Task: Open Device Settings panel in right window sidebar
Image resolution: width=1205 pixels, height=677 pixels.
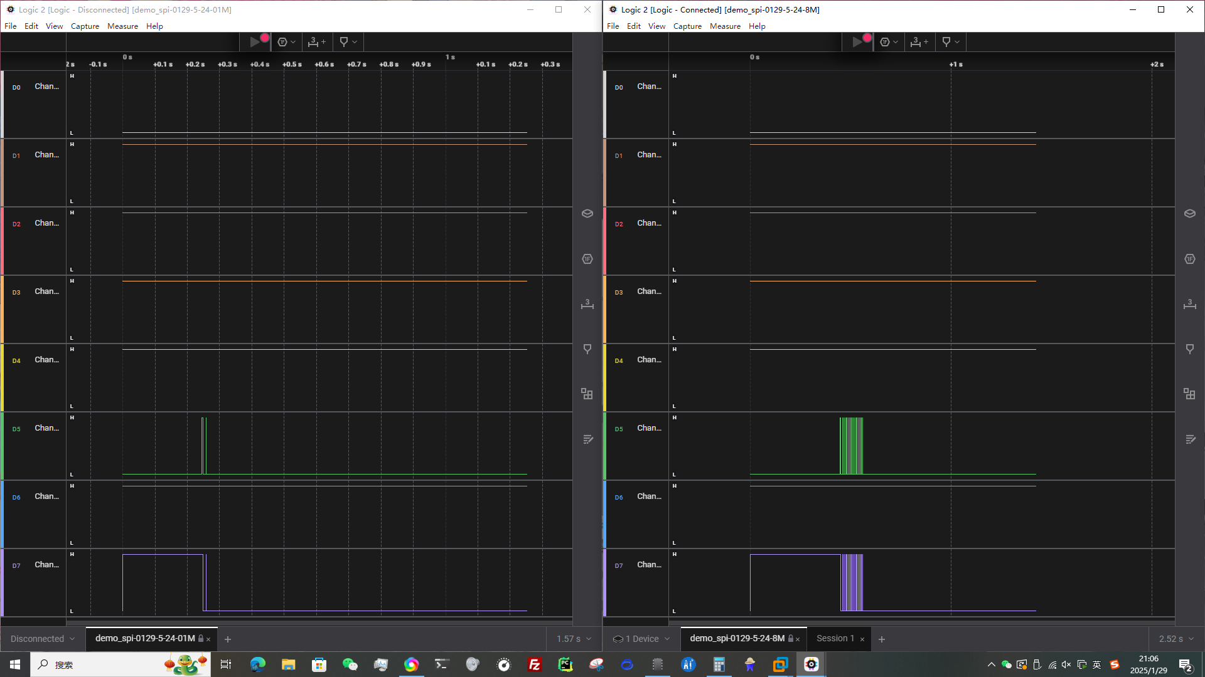Action: (x=1190, y=214)
